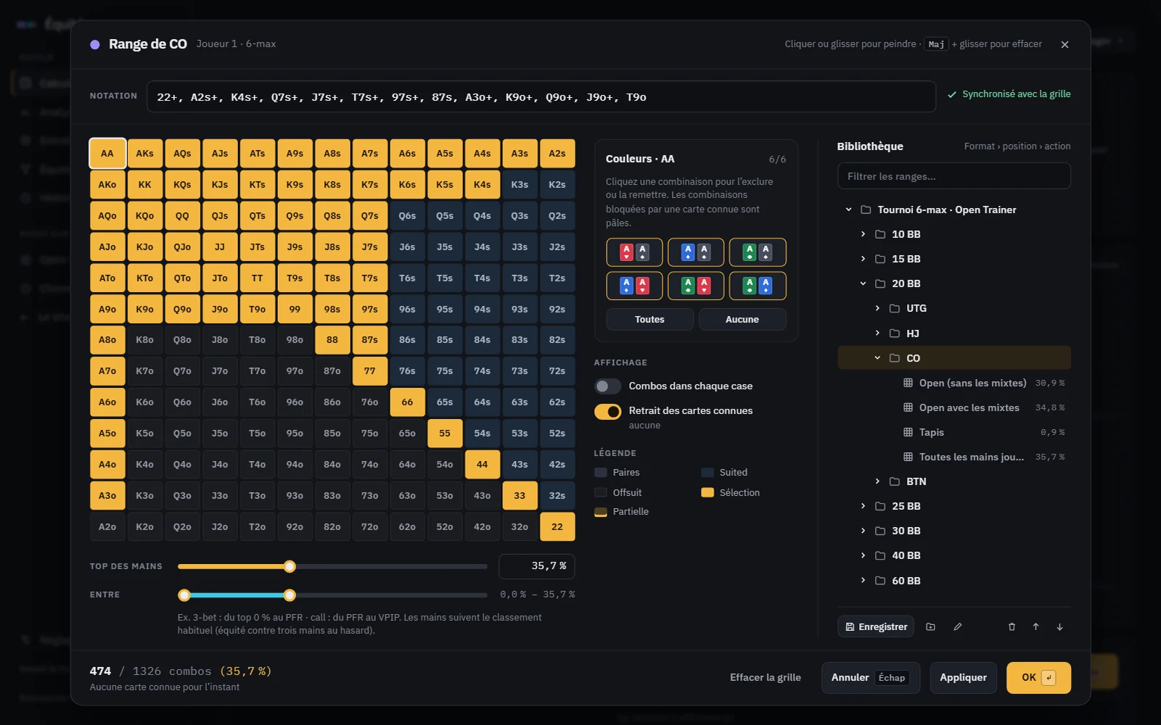Image resolution: width=1161 pixels, height=725 pixels.
Task: Toggle the blue-and-red AA suit combo
Action: click(634, 286)
